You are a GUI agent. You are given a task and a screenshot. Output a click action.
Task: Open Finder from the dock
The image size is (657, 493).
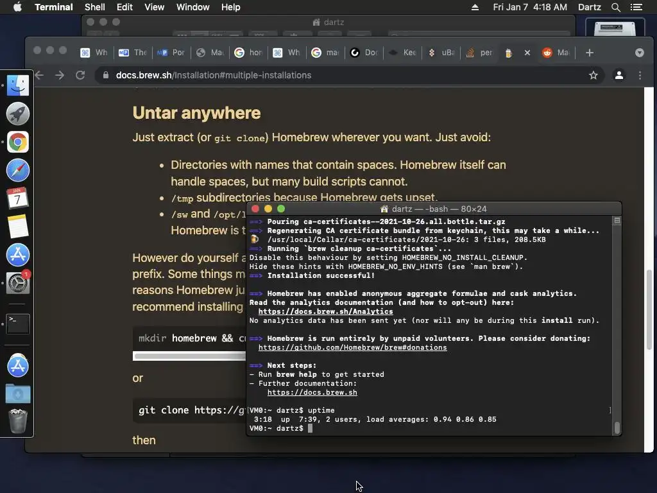[x=17, y=85]
